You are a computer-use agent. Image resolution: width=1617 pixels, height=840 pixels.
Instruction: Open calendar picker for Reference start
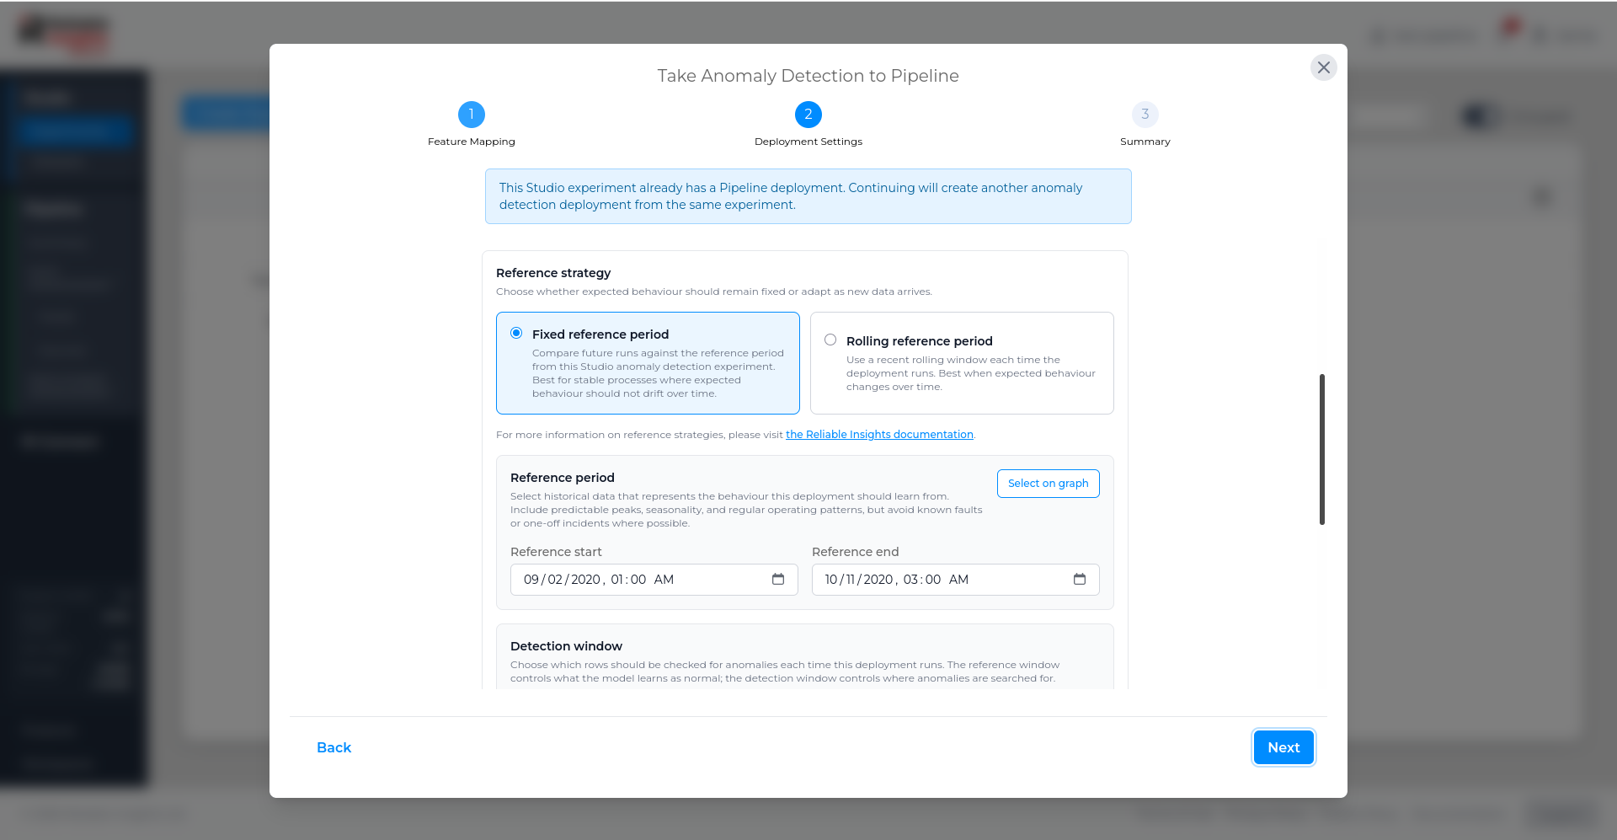point(778,580)
